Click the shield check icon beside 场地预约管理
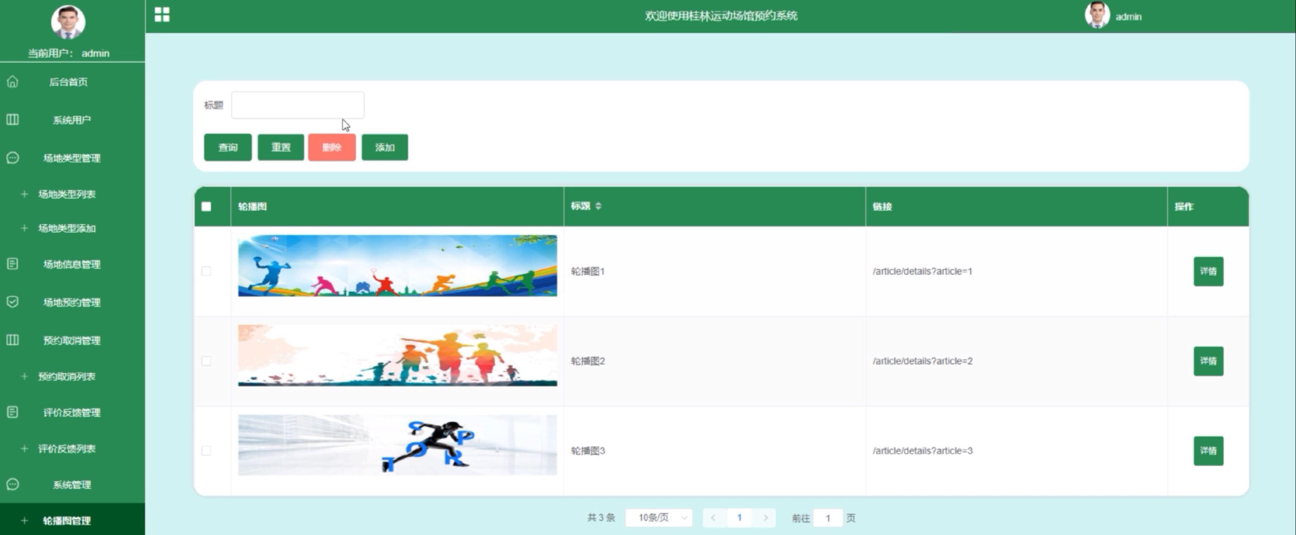This screenshot has height=535, width=1296. pos(13,302)
